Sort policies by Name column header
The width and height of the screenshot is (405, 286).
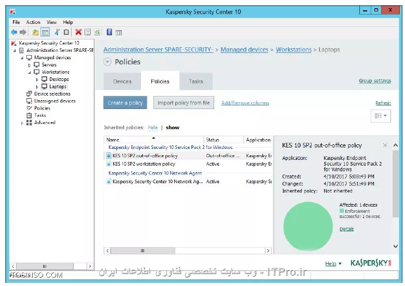point(153,140)
